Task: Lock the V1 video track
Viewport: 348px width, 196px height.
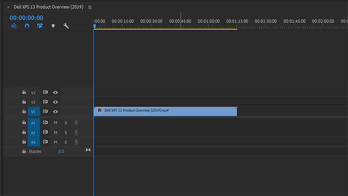Action: (24, 111)
